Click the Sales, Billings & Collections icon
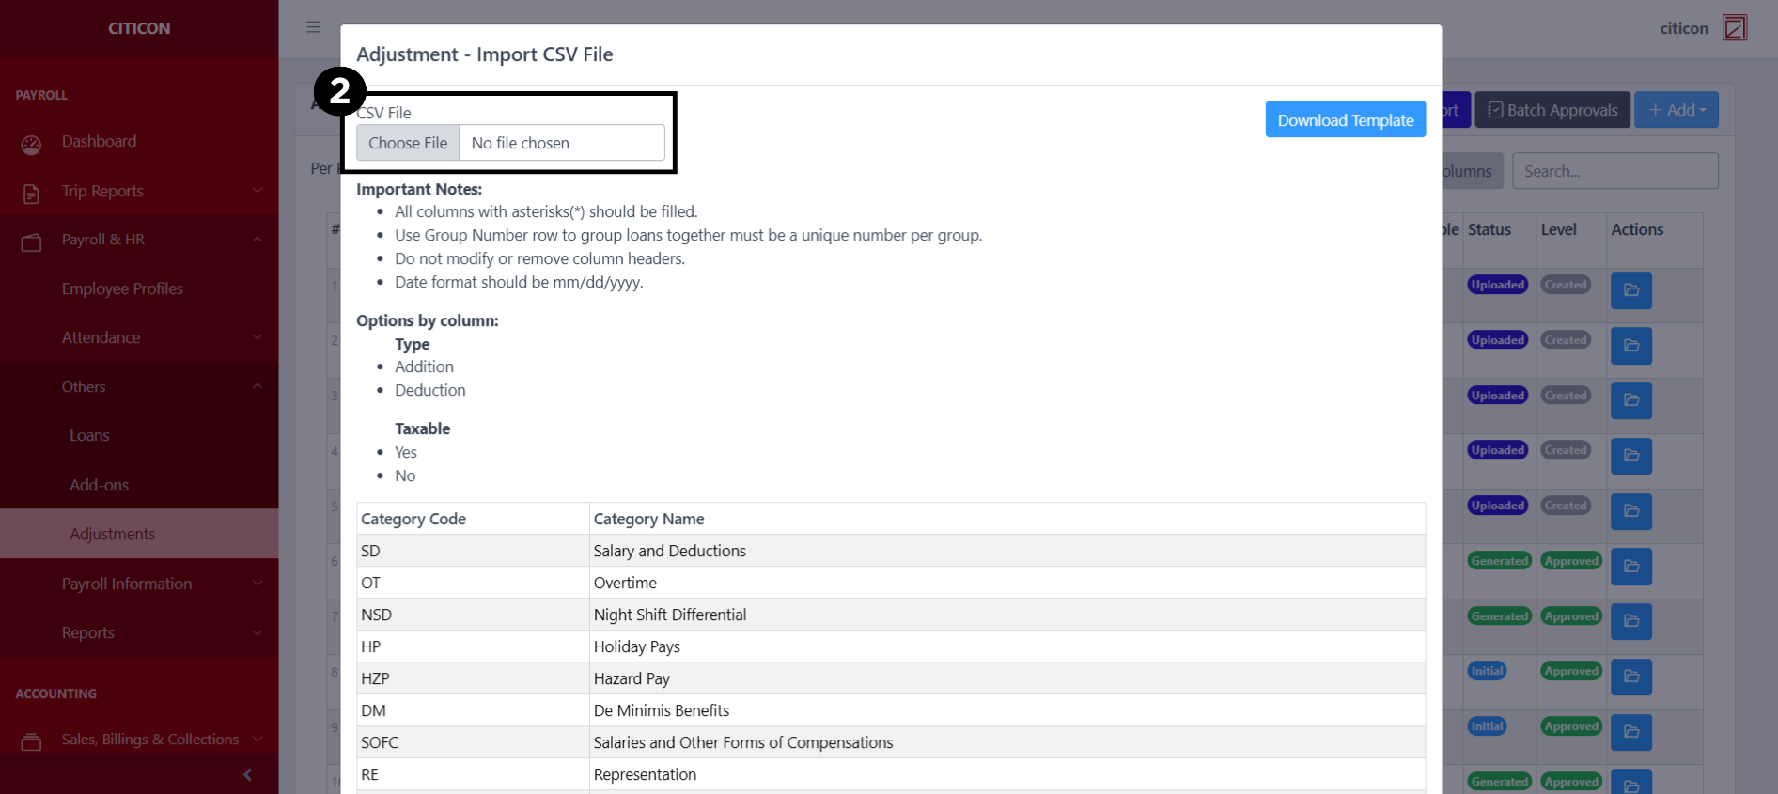Image resolution: width=1778 pixels, height=794 pixels. 31,742
